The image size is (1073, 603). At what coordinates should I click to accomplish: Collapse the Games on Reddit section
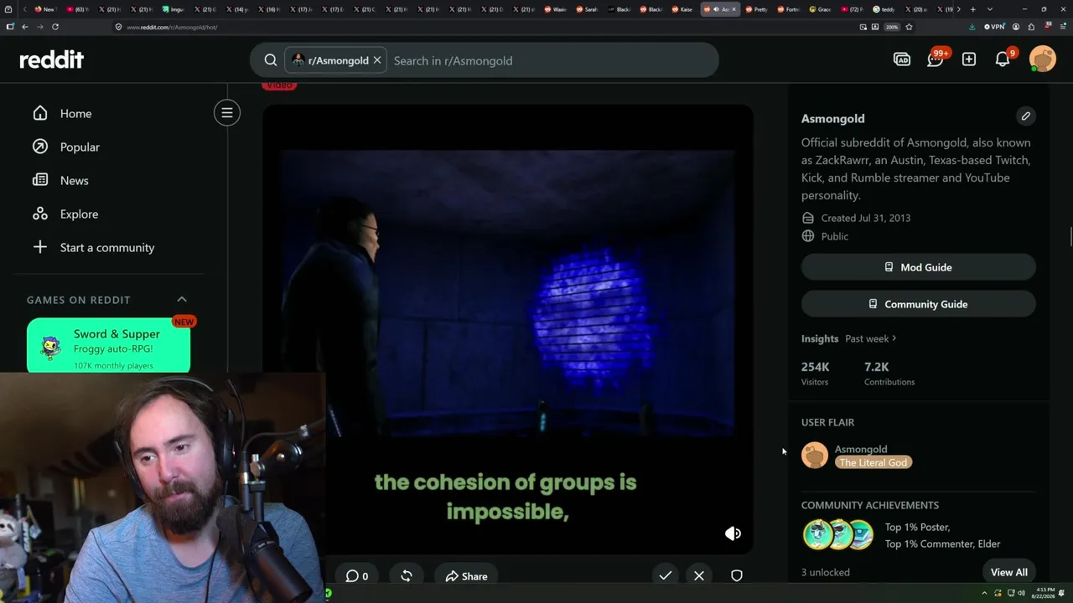pos(182,299)
